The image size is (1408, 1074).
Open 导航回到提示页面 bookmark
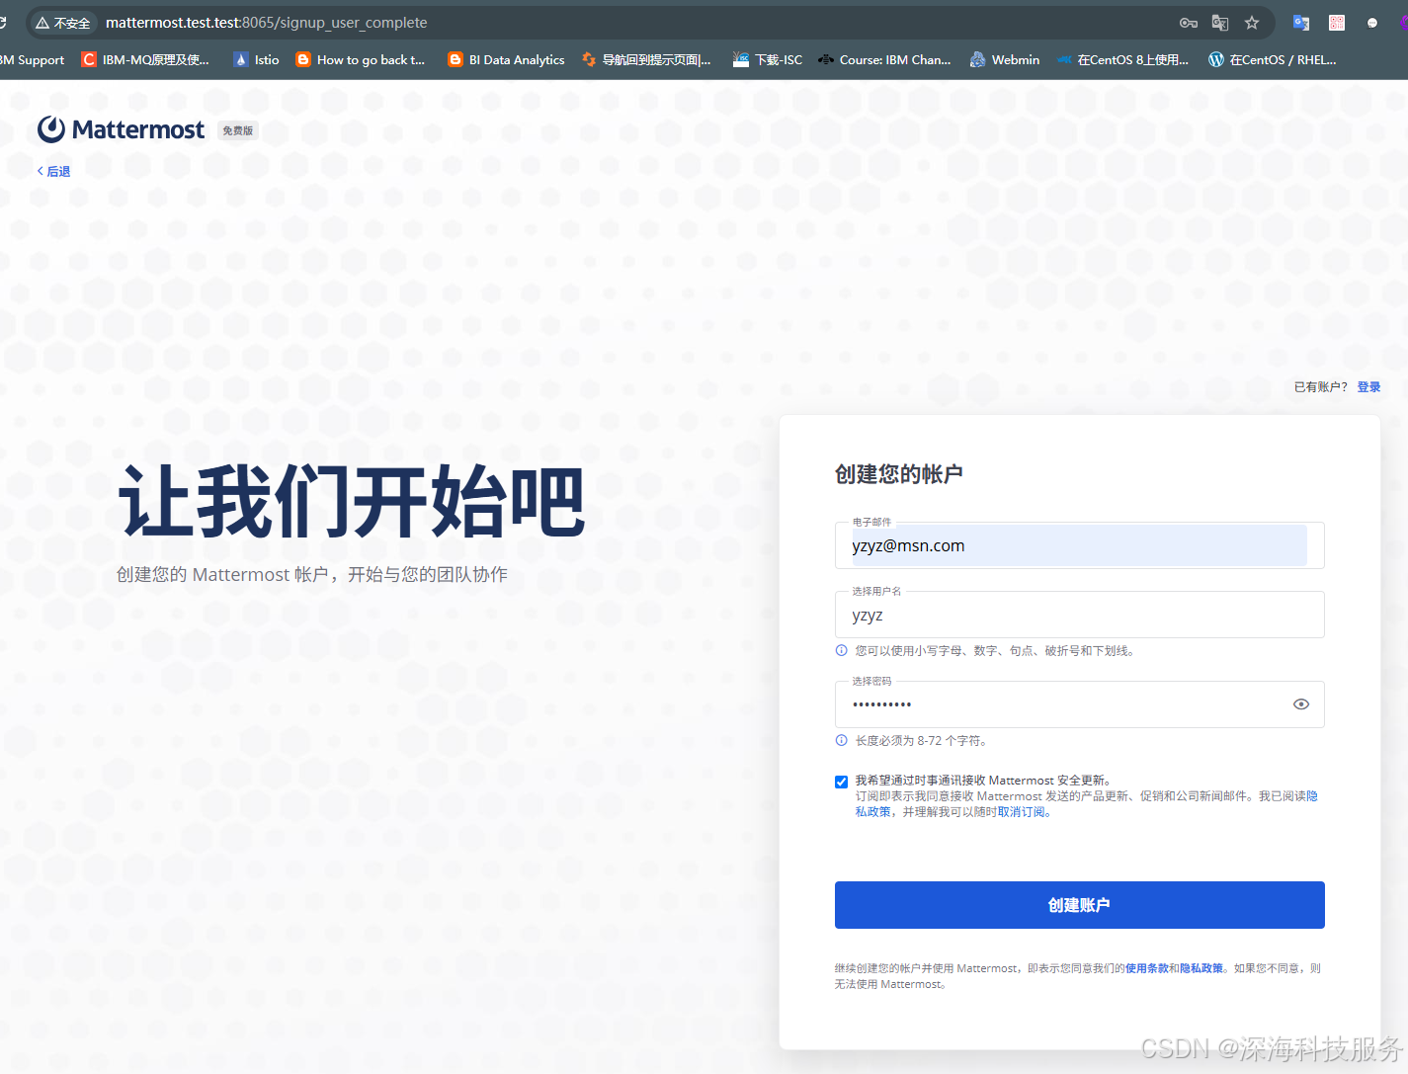click(646, 59)
